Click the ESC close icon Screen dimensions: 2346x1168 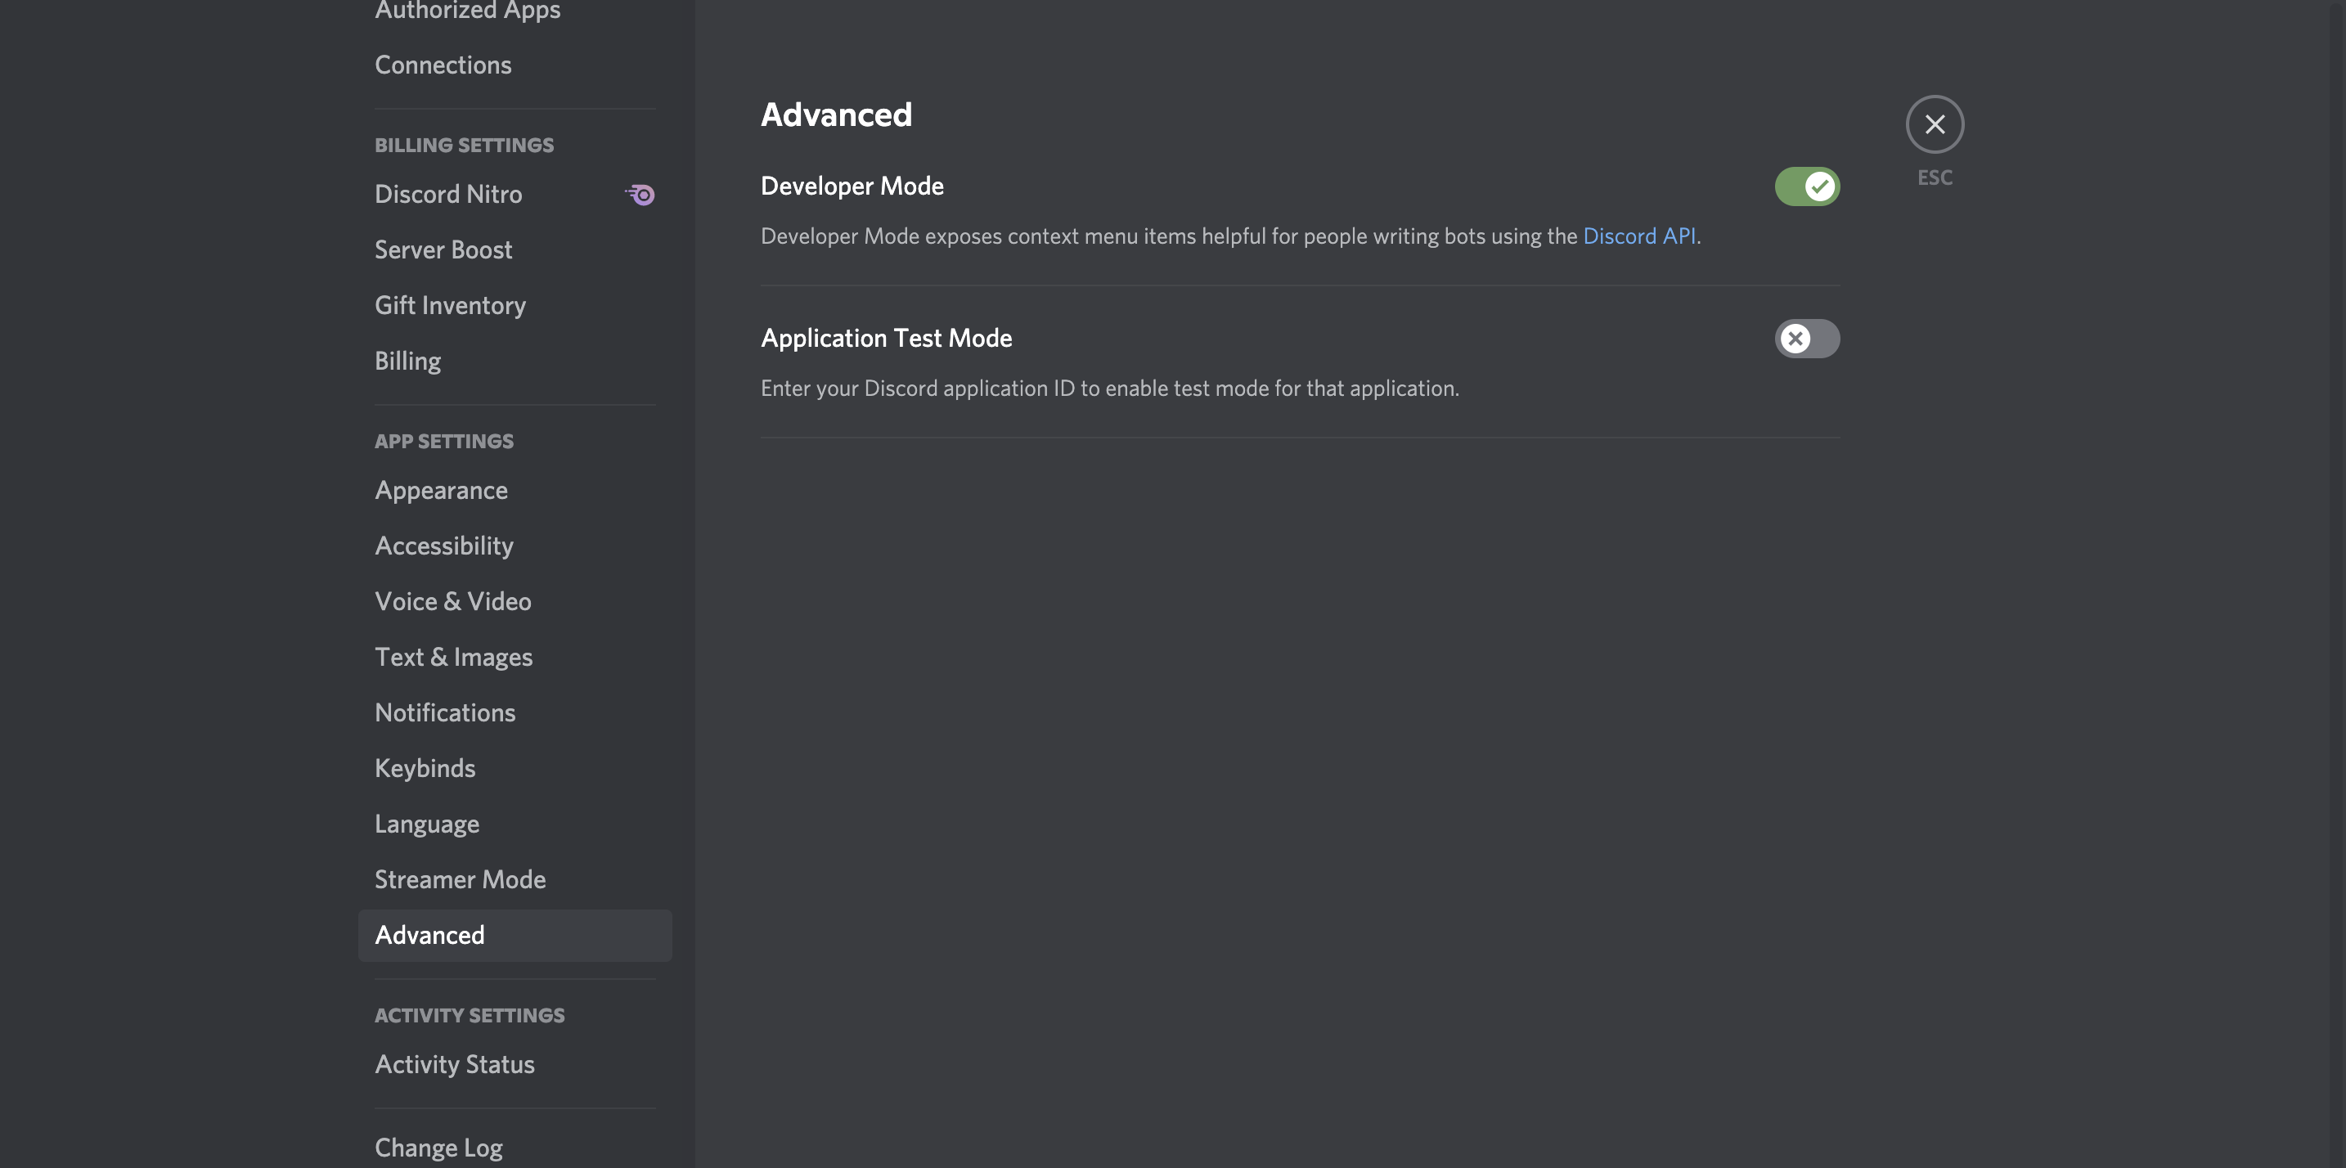(x=1935, y=124)
